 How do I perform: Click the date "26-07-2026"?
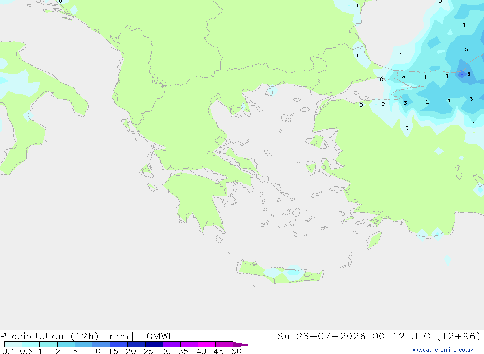click(331, 336)
